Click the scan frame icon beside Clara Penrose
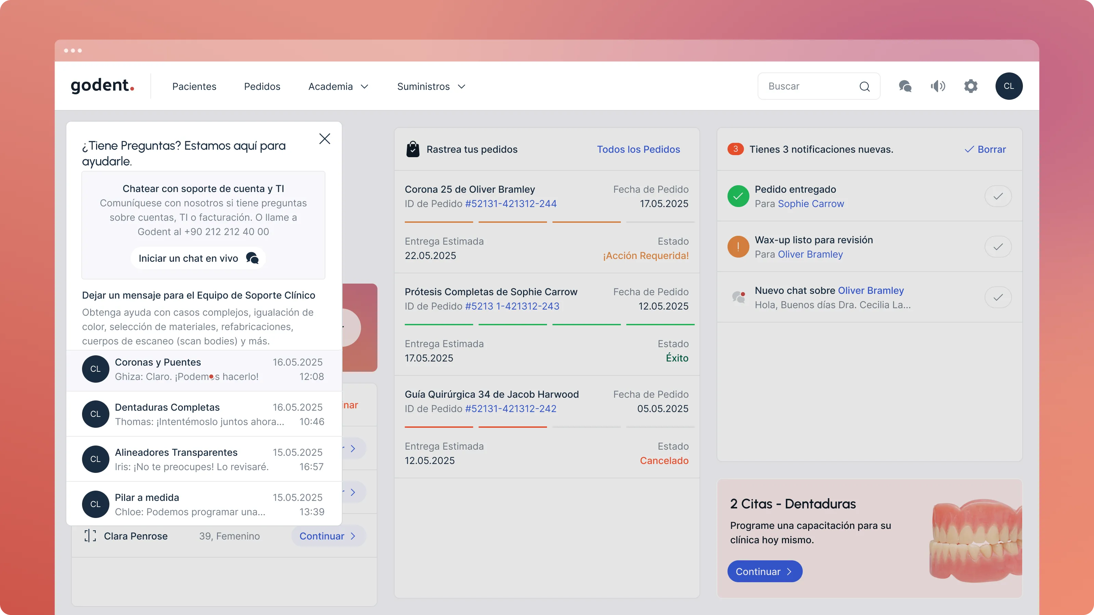Screen dimensions: 1094x615 (x=90, y=536)
